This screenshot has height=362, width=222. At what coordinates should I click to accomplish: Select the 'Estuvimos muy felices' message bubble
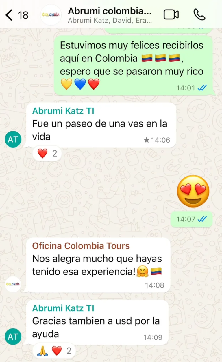tap(134, 66)
